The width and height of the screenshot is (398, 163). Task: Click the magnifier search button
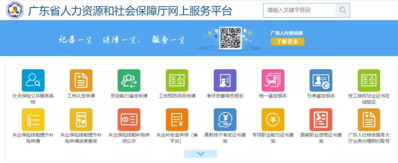342,10
